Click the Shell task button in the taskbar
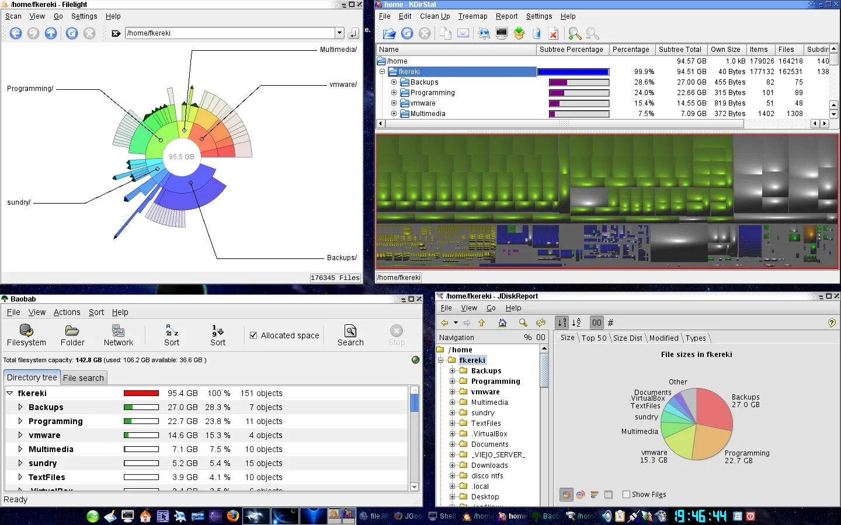 pos(442,516)
